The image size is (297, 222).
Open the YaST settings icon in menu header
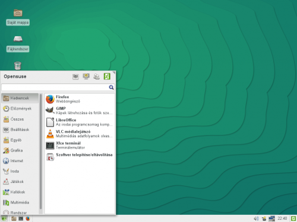click(75, 76)
